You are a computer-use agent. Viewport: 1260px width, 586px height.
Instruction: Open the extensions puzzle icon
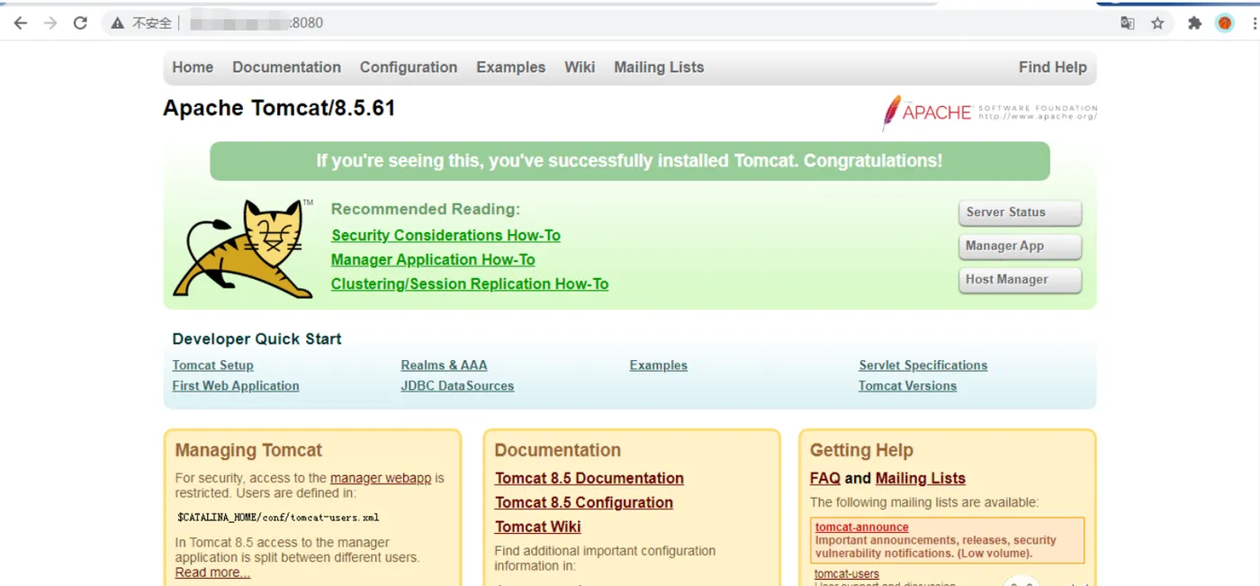pos(1194,23)
